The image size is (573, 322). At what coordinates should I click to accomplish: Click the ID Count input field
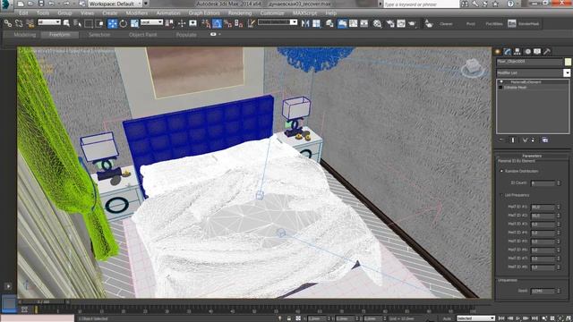pos(543,182)
